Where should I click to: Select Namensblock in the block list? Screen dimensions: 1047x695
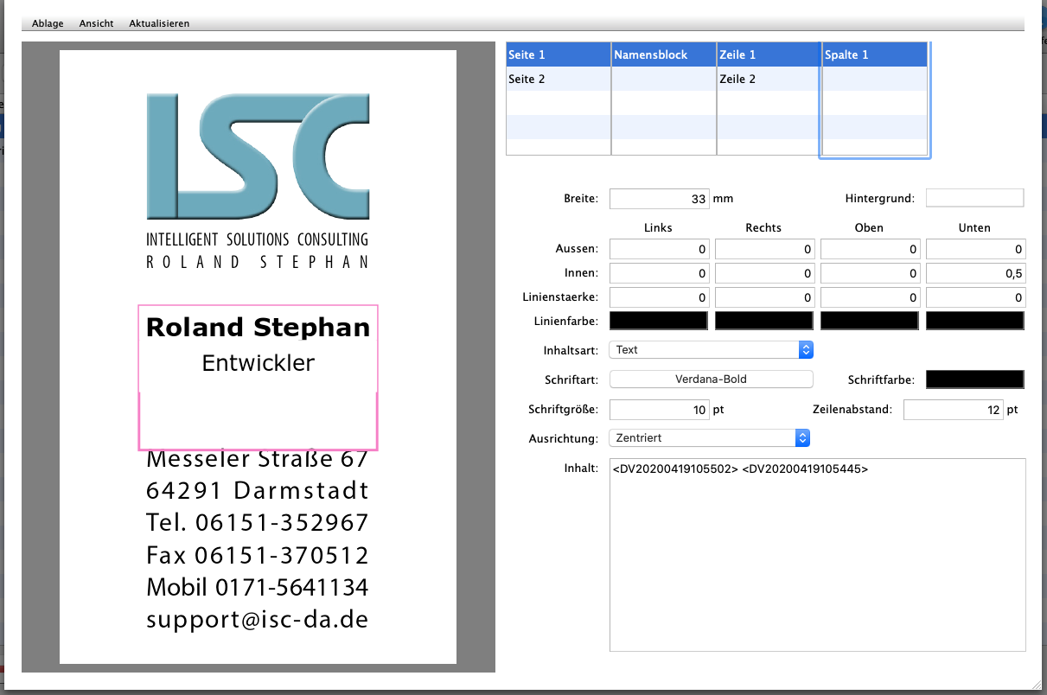coord(663,54)
